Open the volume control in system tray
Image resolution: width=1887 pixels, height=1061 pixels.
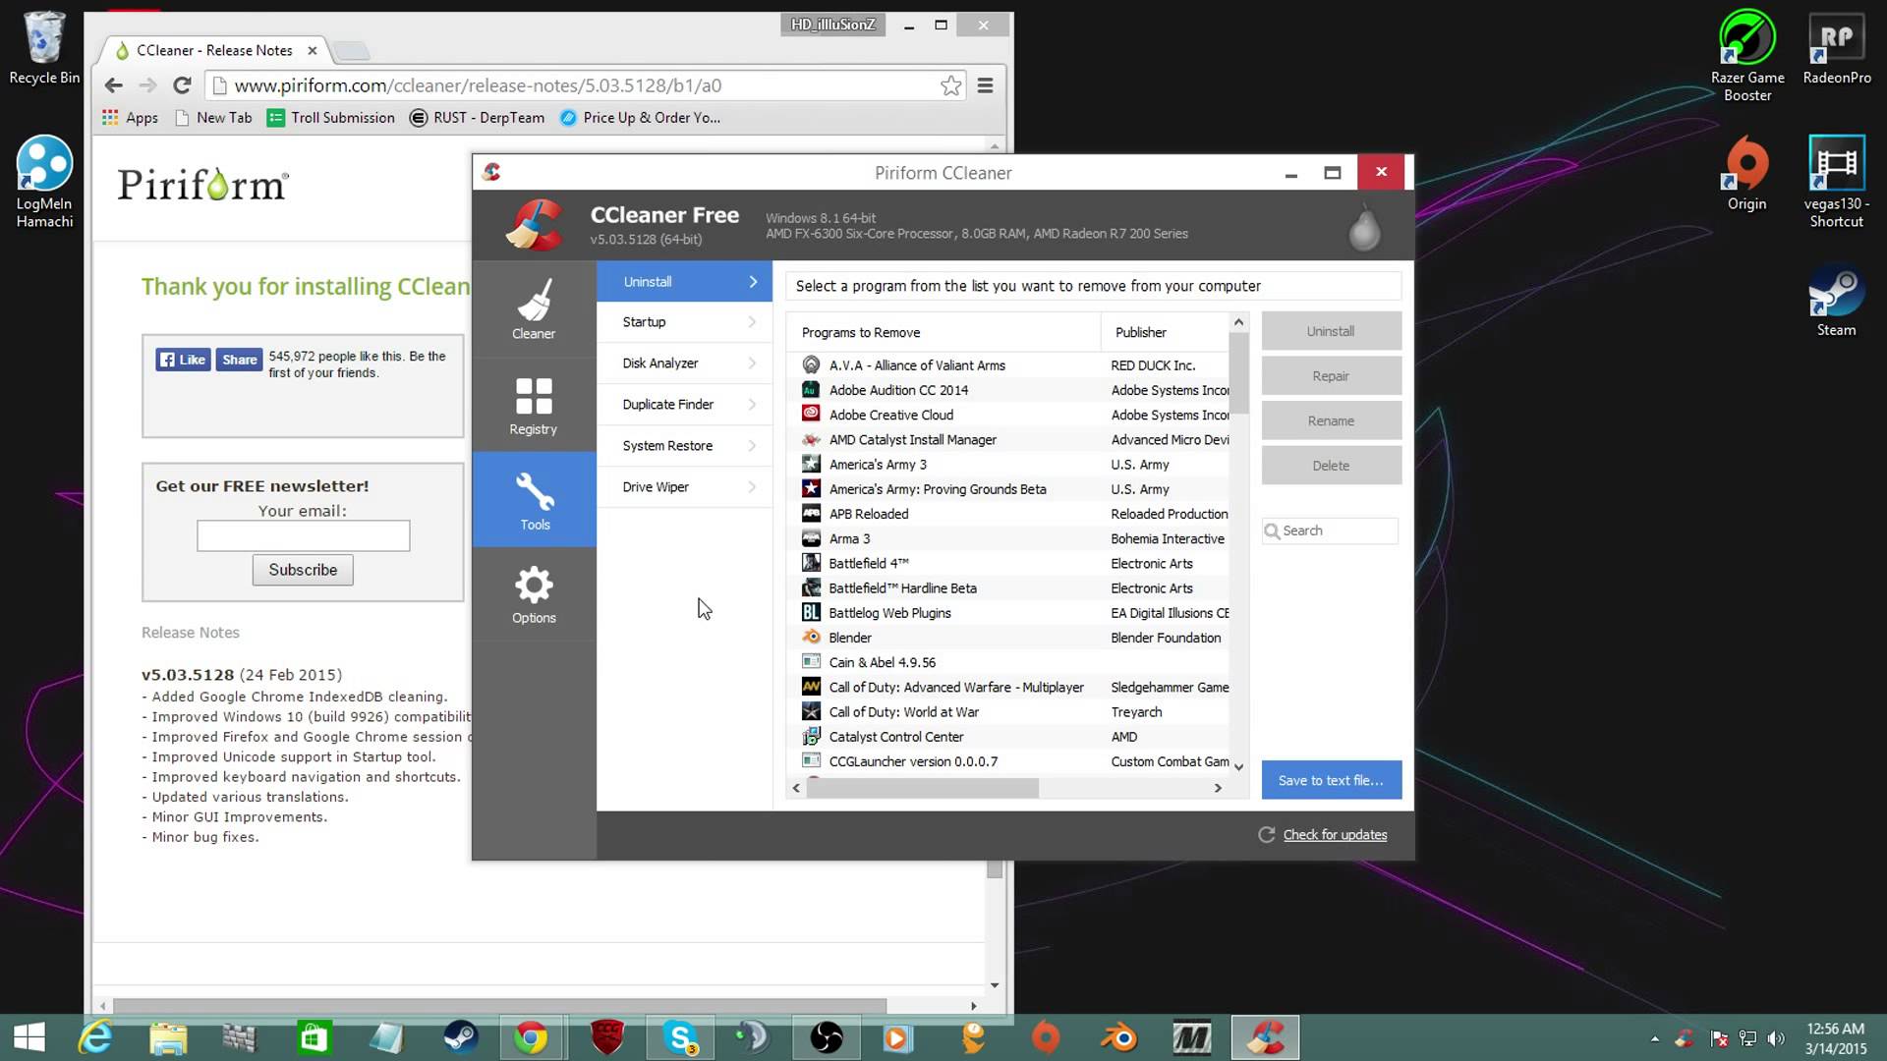[x=1775, y=1038]
